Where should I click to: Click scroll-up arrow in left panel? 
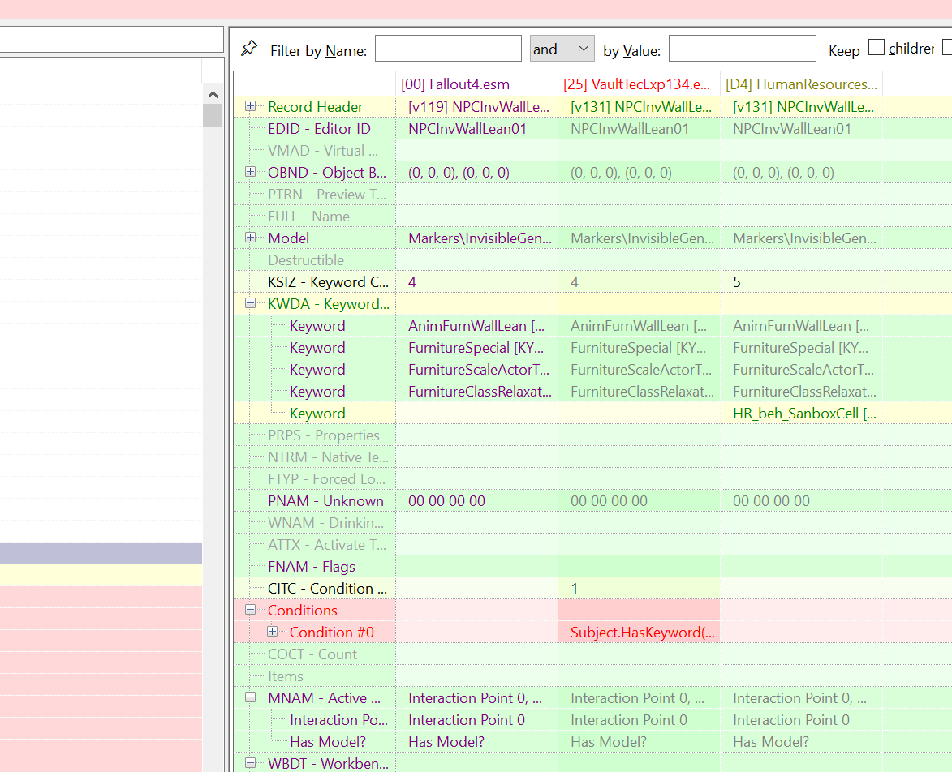[x=213, y=94]
